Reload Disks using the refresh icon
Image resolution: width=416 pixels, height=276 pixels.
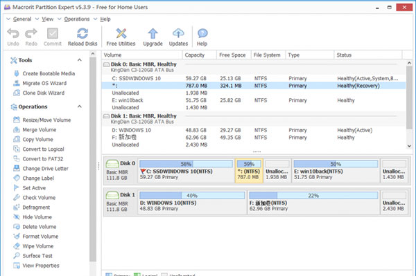(83, 33)
